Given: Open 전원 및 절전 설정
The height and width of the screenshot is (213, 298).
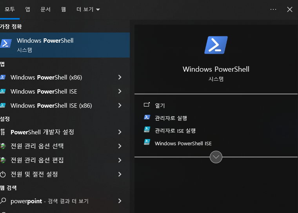Looking at the screenshot, I should pos(34,174).
